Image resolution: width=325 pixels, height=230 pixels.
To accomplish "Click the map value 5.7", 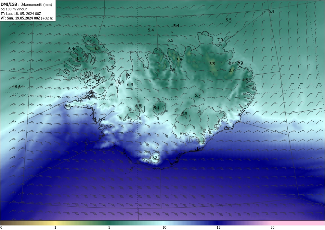I will [x=198, y=95].
